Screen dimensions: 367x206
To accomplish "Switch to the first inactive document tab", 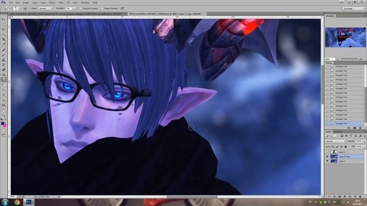I will tap(67, 14).
